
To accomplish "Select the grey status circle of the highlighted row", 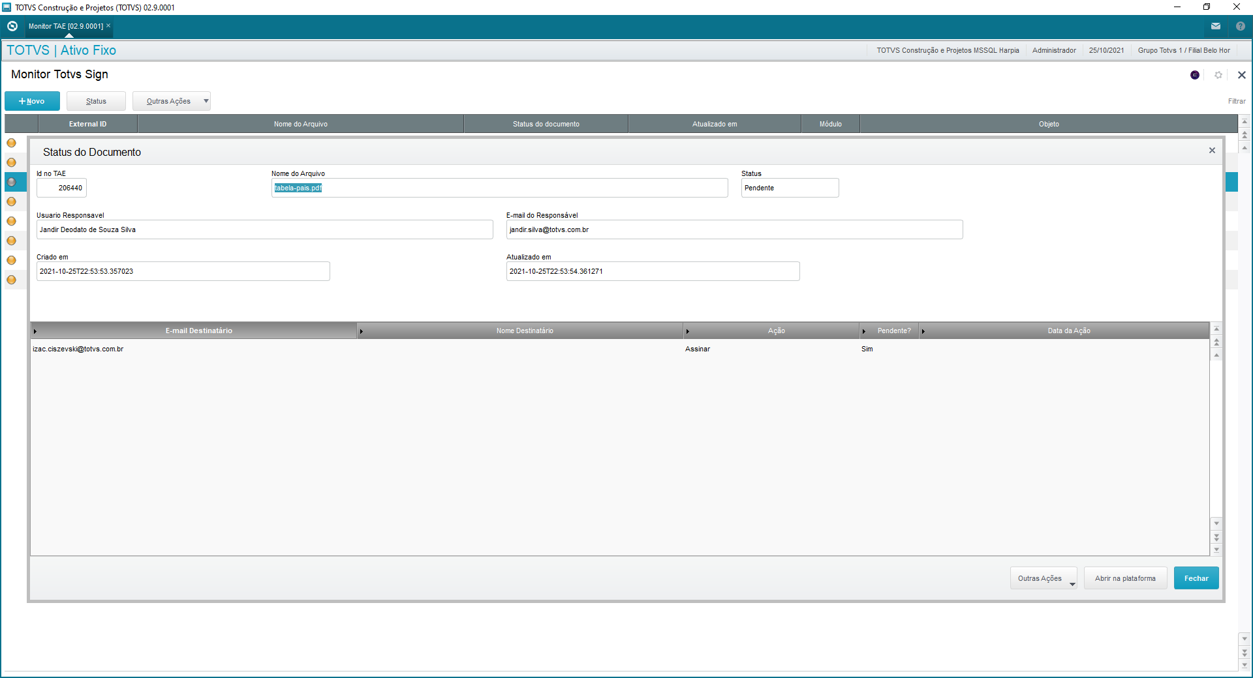I will click(x=11, y=182).
